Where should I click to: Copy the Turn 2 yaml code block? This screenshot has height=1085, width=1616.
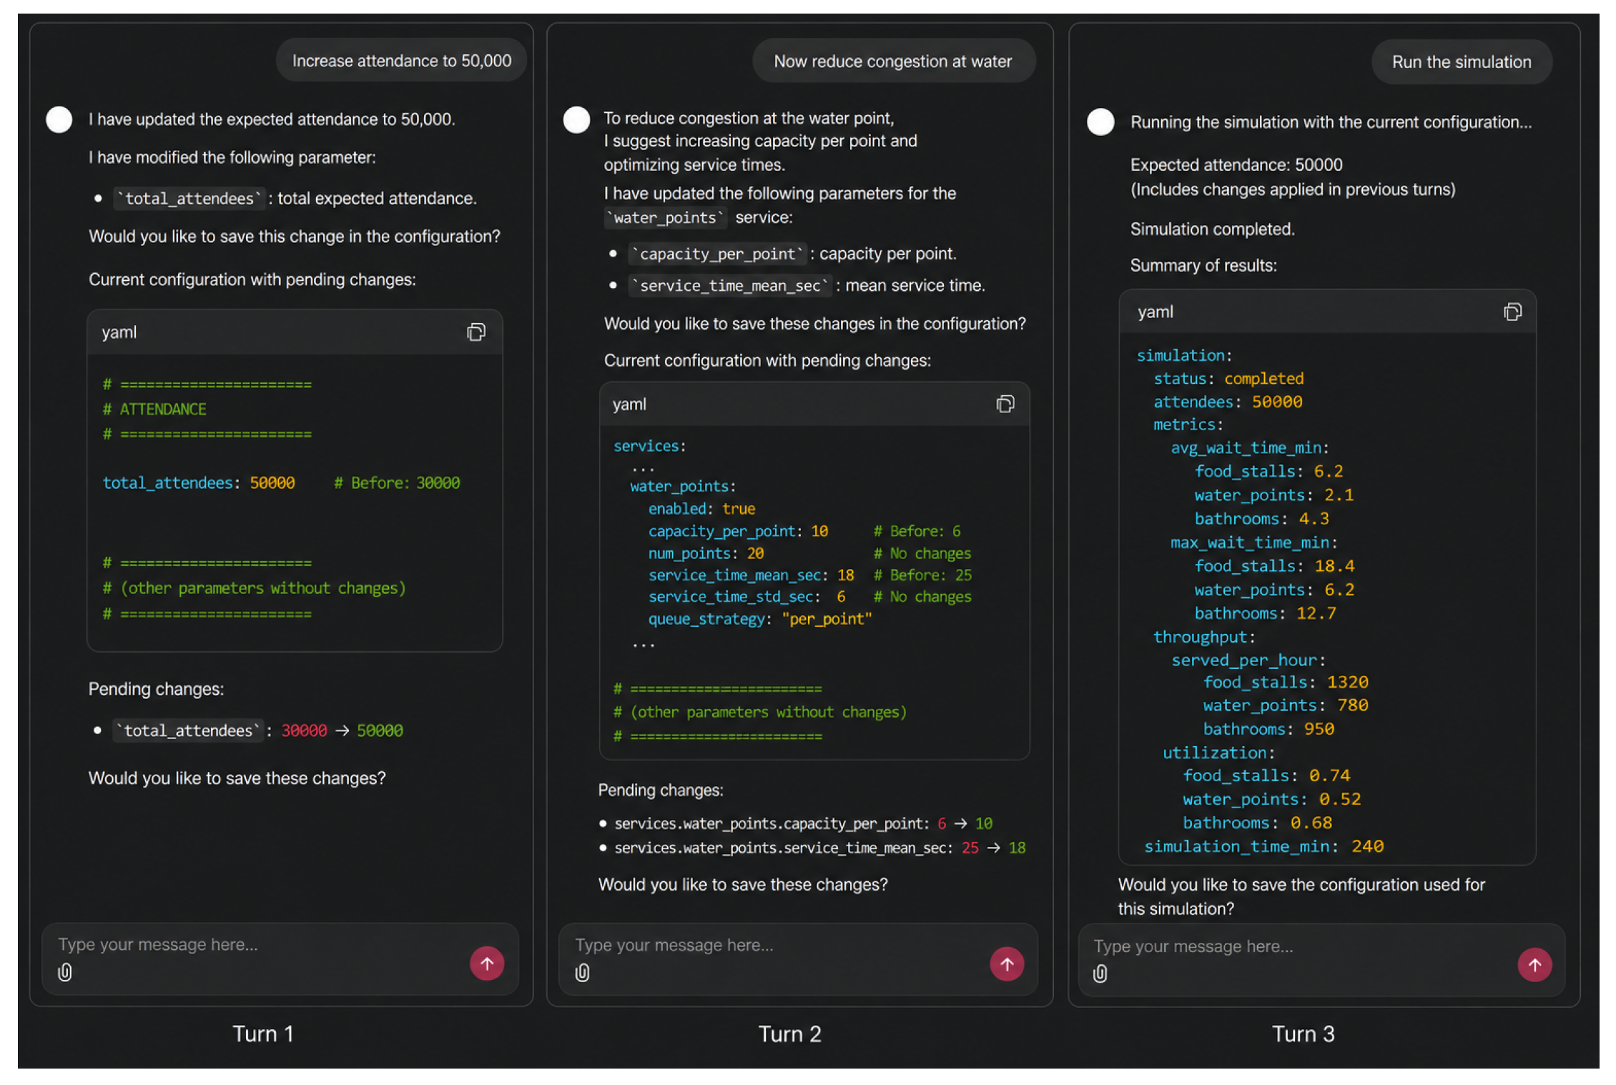click(1005, 405)
